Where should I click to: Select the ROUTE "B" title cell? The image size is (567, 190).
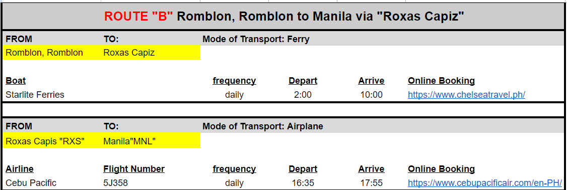click(283, 16)
